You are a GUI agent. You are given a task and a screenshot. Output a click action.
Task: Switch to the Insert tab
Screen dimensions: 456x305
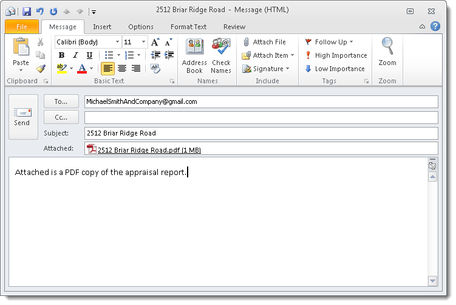[x=102, y=27]
